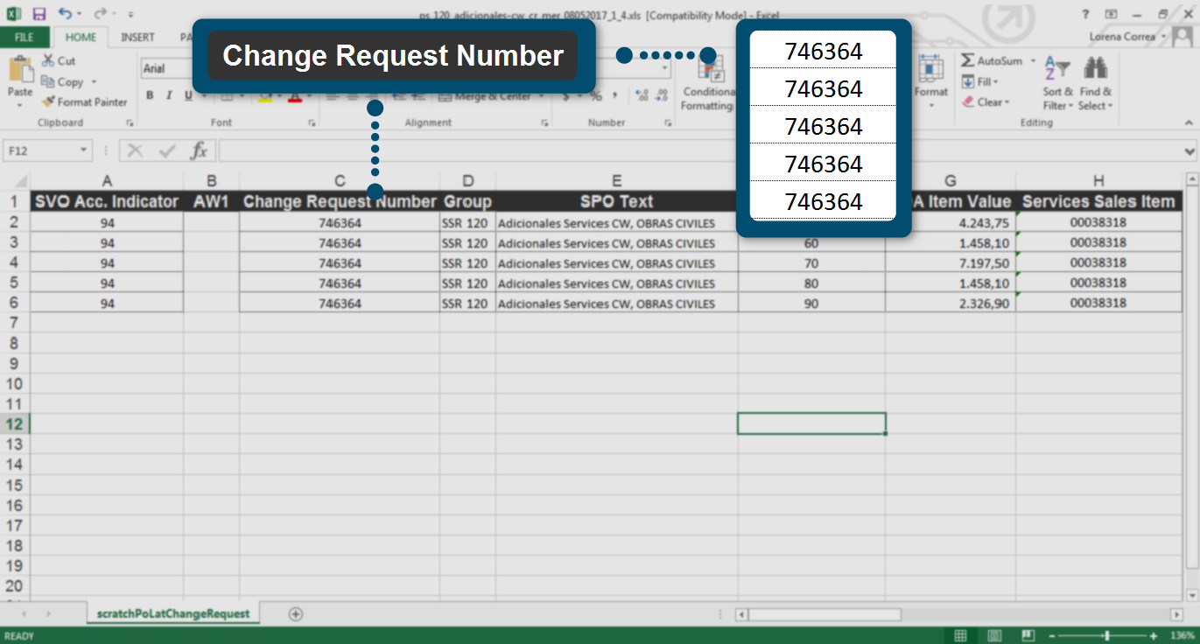Toggle Bold formatting
1200x644 pixels.
[x=150, y=96]
